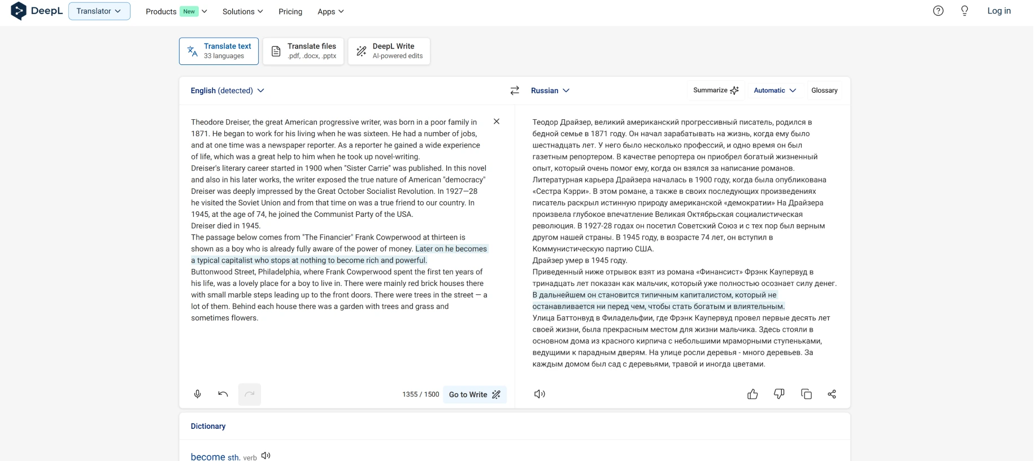Switch to DeepL Write tab
Image resolution: width=1036 pixels, height=461 pixels.
389,51
